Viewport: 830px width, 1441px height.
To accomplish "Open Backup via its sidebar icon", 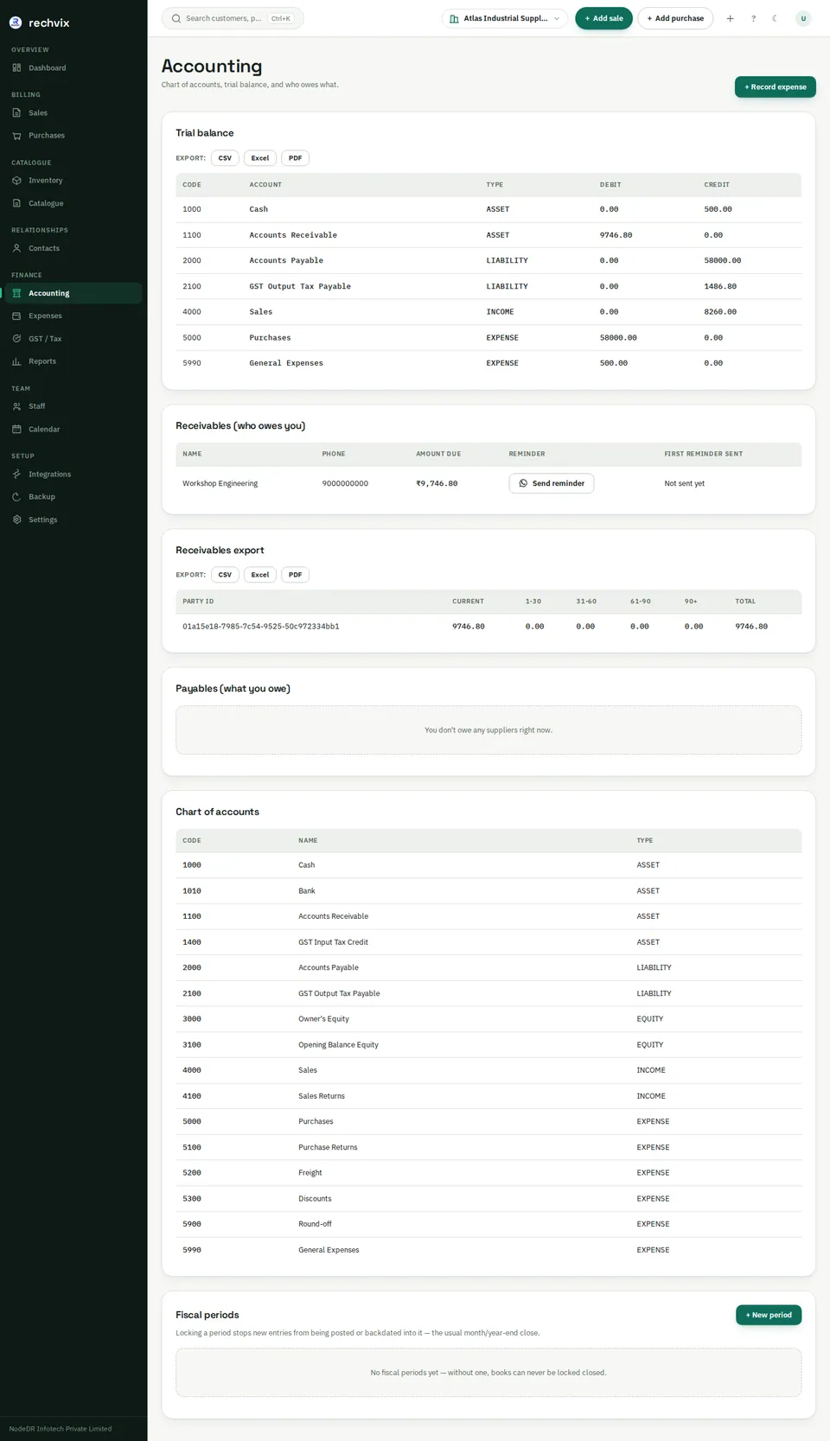I will coord(16,497).
